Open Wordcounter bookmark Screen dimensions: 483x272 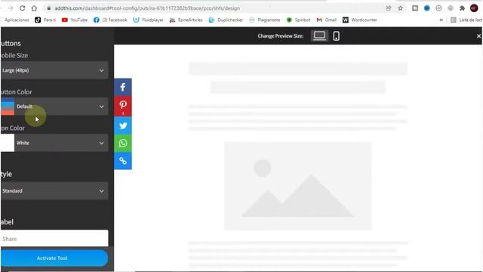coord(360,20)
